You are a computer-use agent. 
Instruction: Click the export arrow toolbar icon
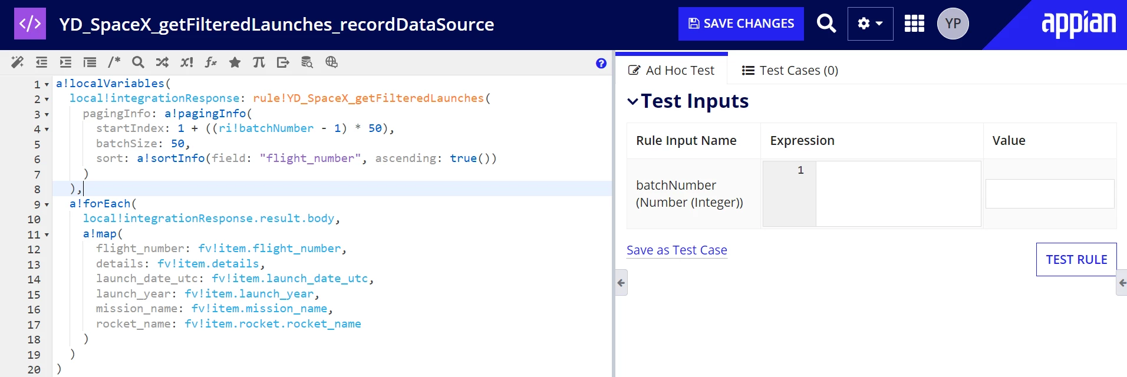pos(283,62)
